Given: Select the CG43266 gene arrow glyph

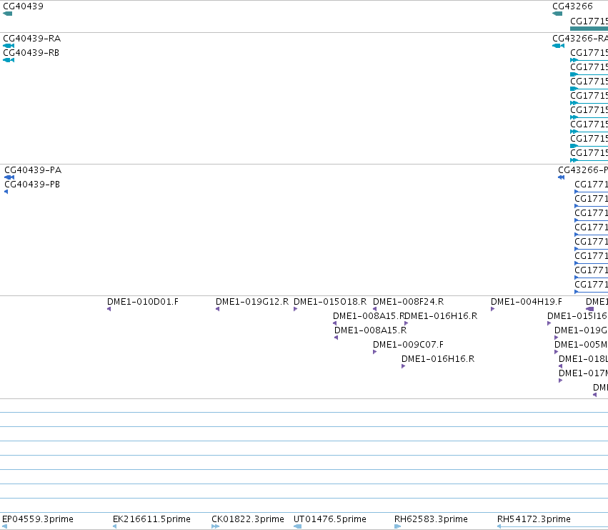Looking at the screenshot, I should (x=557, y=14).
